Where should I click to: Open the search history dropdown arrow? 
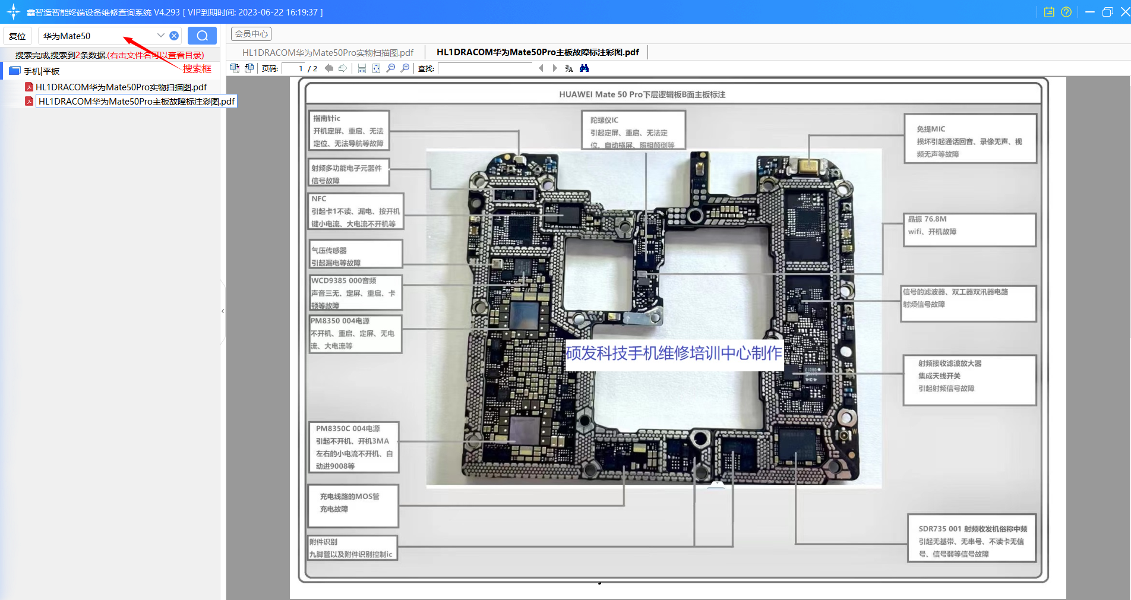point(160,36)
